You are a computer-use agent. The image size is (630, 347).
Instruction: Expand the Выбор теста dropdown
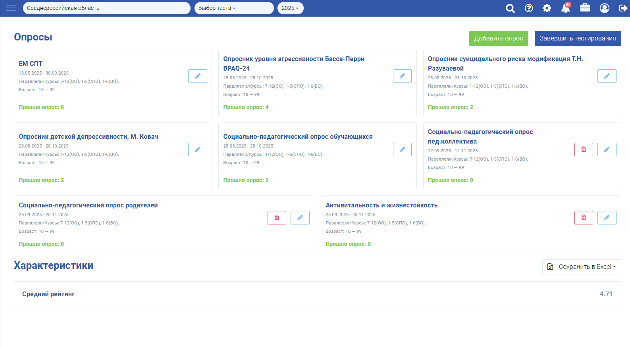233,8
